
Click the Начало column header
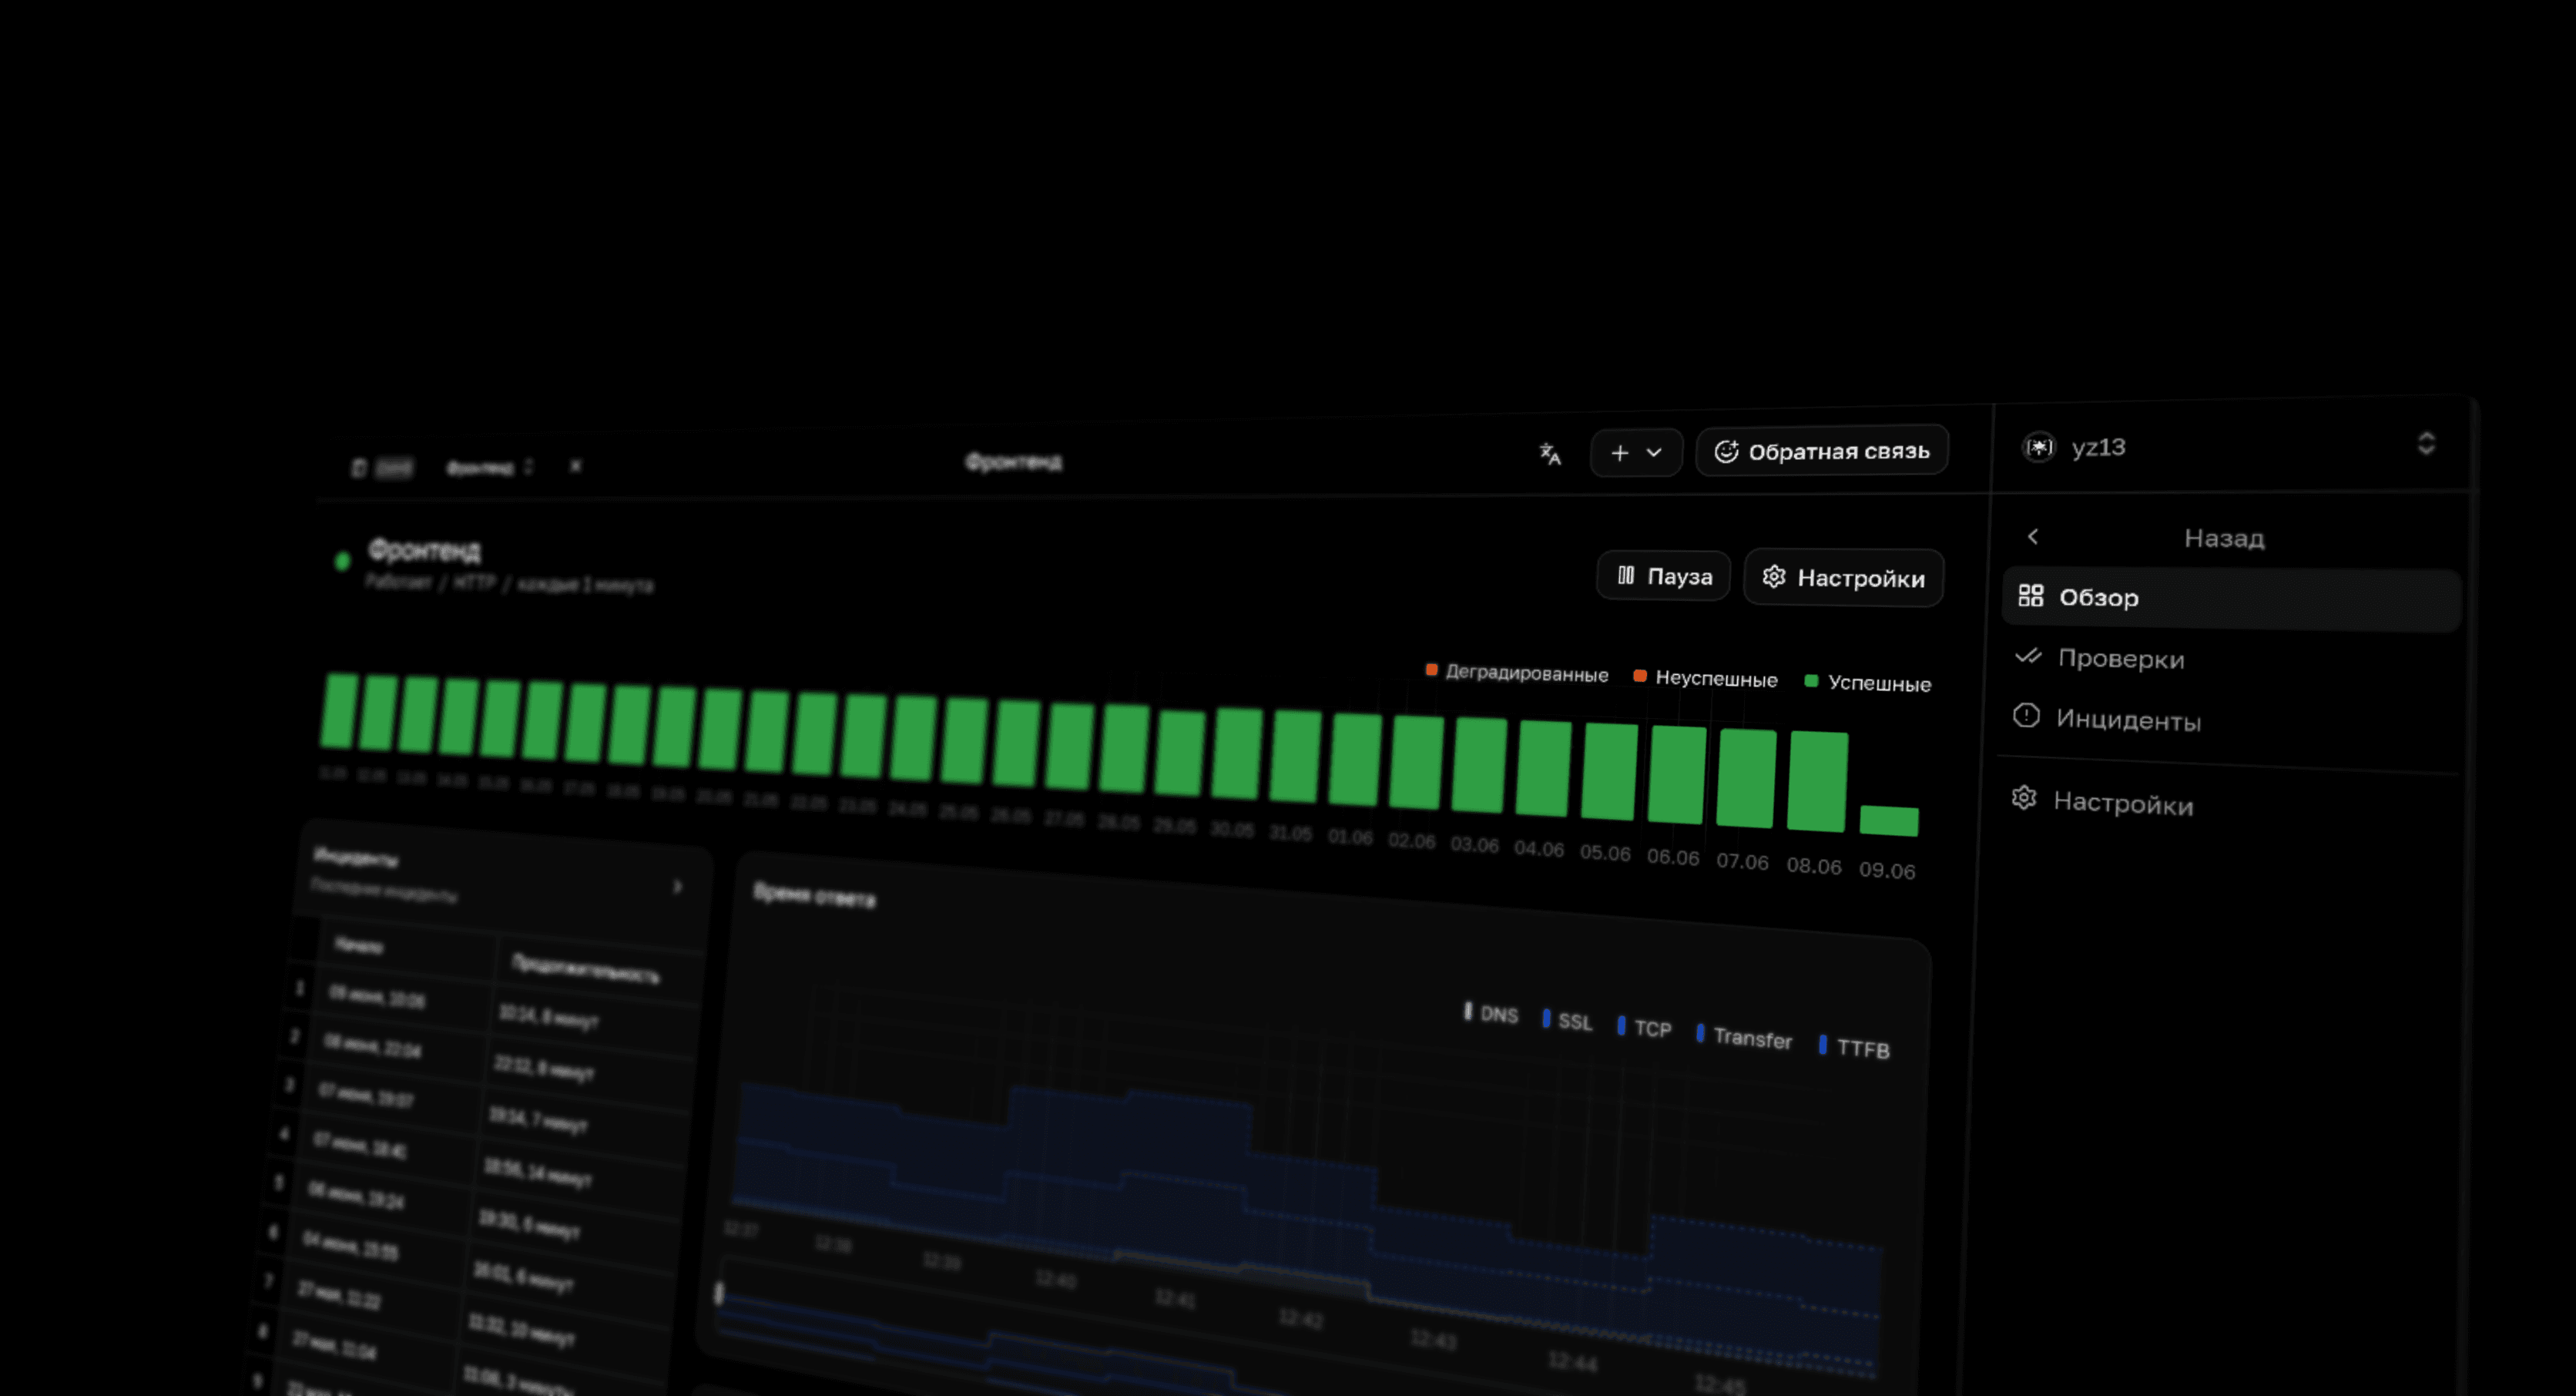(x=359, y=945)
